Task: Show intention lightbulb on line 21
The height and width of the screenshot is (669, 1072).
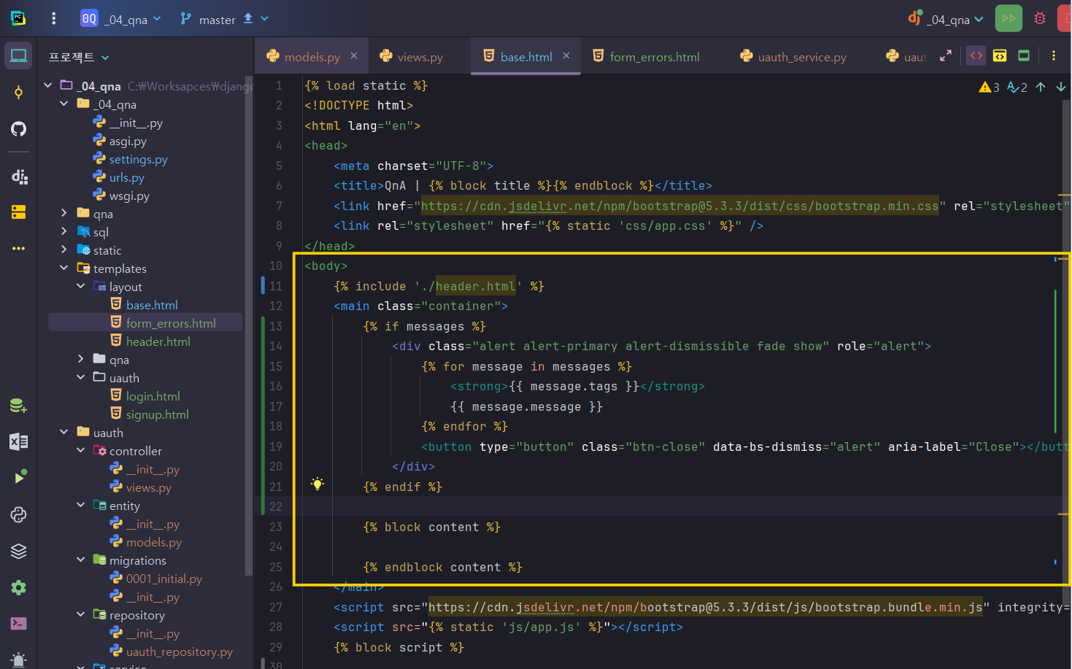Action: [x=317, y=484]
